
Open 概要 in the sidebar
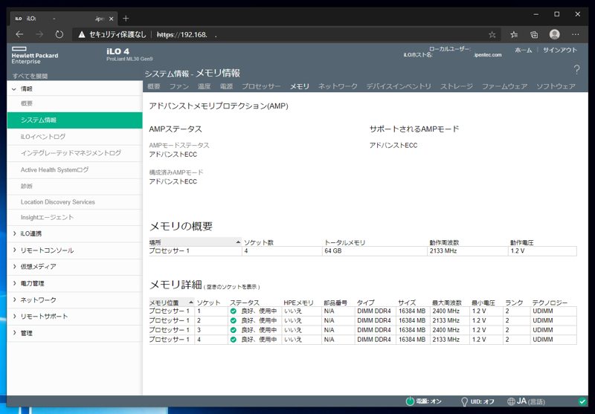tap(74, 103)
